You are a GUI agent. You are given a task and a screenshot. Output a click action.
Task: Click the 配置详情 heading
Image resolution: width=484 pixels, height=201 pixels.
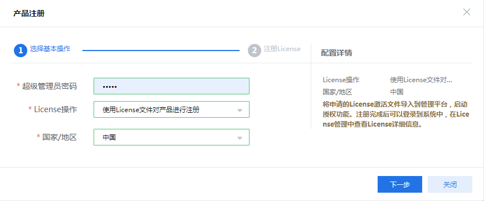point(336,53)
